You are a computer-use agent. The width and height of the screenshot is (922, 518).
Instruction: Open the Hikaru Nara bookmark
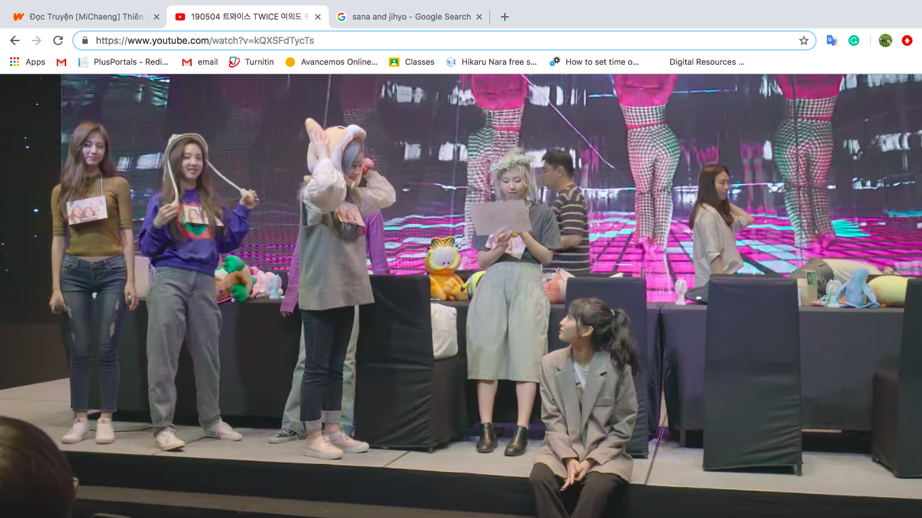coord(491,62)
